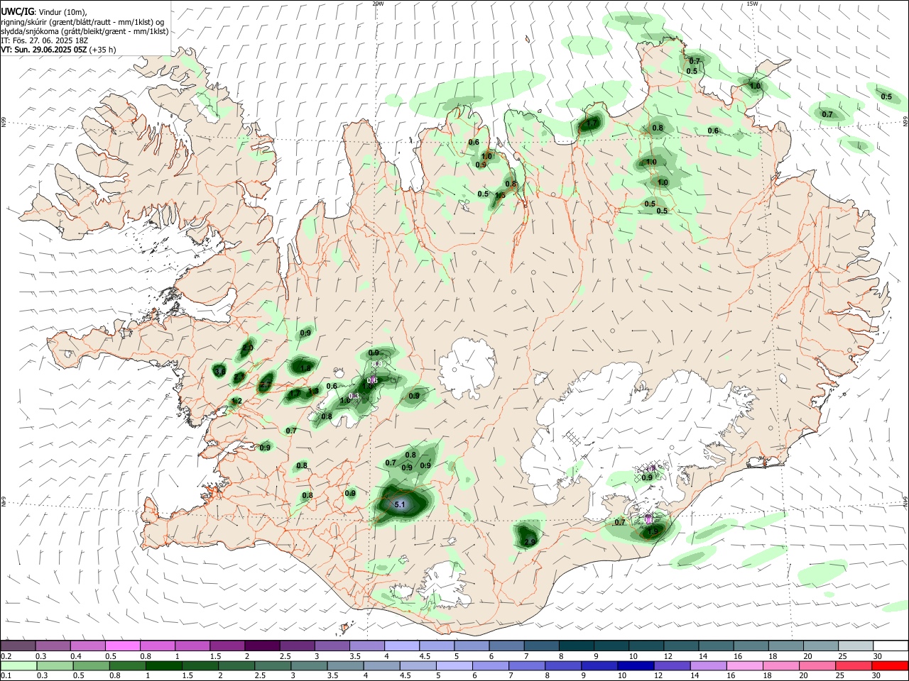This screenshot has height=681, width=909.
Task: Click the darkest purple swatch starting at 2 in snow legend
Action: point(261,646)
